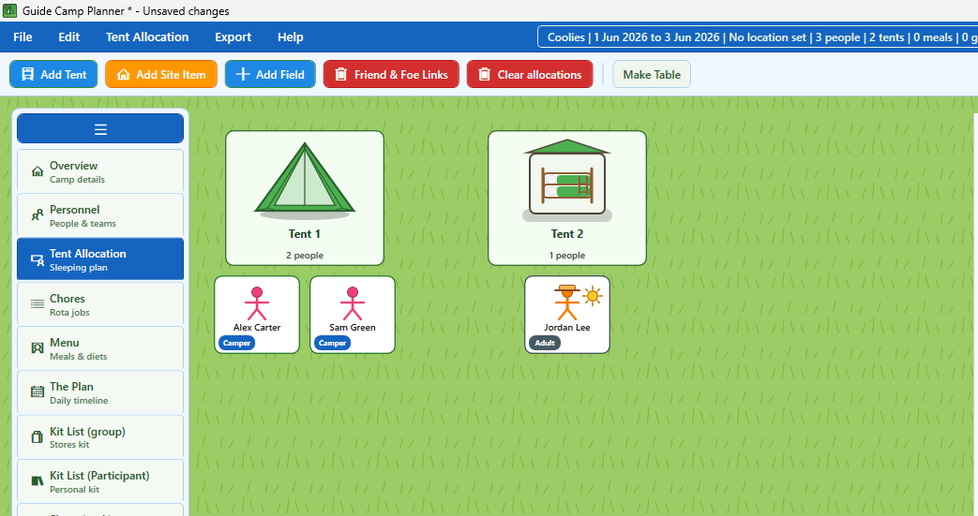The image size is (978, 516).
Task: Click the Kit List (group) bag icon
Action: [x=38, y=436]
